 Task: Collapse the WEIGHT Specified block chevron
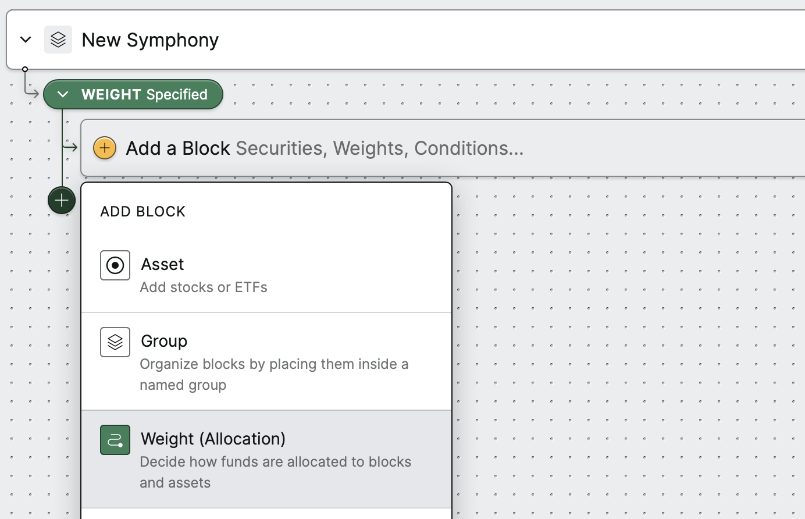(x=63, y=94)
